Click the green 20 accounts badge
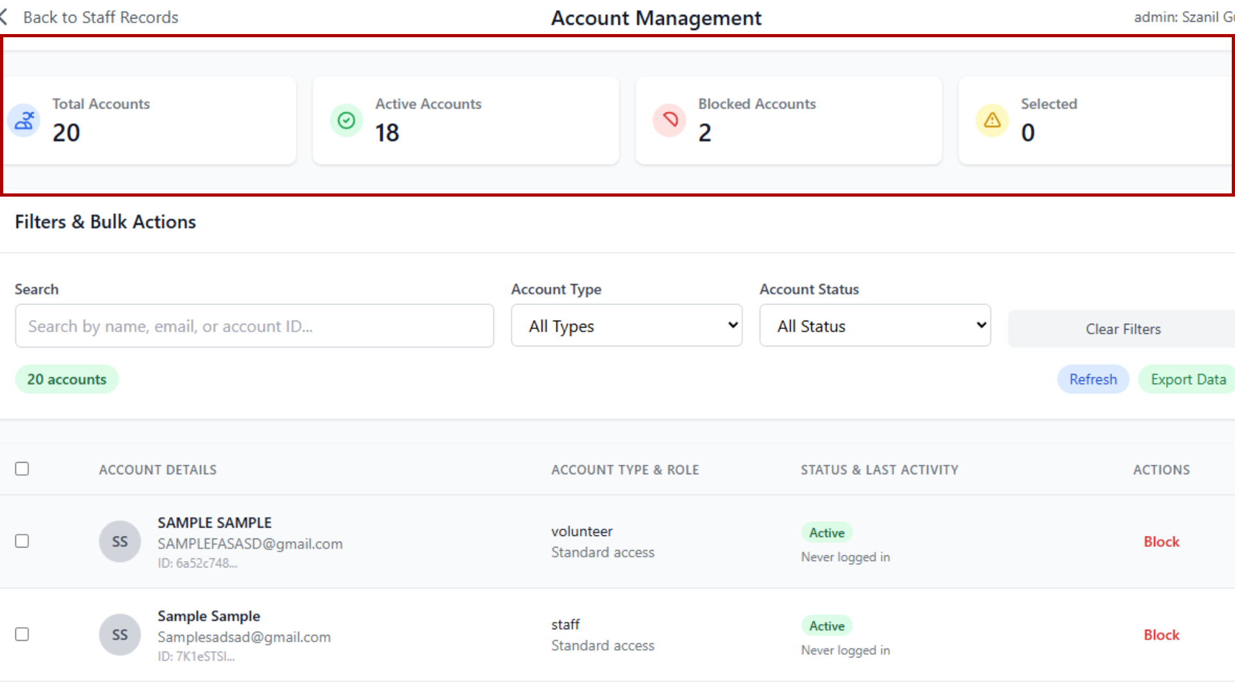 click(x=66, y=379)
